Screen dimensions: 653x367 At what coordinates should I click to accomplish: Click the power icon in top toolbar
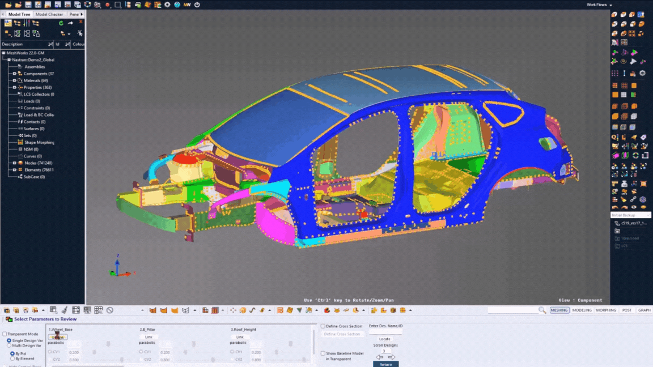[197, 5]
